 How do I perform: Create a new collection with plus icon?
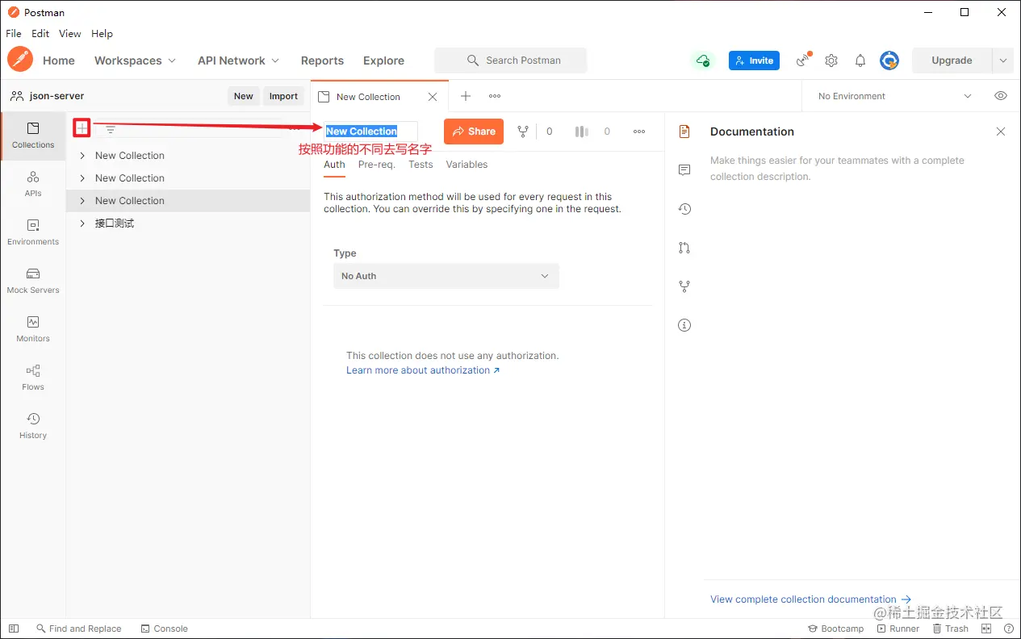point(82,127)
